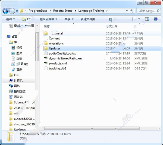Select the autocad2008 folder in sidebar
163x145 pixels.
point(22,119)
